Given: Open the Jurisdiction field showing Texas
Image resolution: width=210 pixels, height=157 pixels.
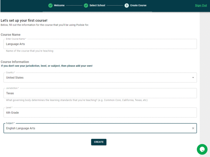Looking at the screenshot, I should pyautogui.click(x=100, y=93).
